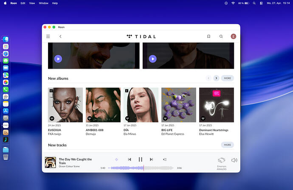Open Photos from the Dock
Image resolution: width=293 pixels, height=190 pixels.
point(6,82)
